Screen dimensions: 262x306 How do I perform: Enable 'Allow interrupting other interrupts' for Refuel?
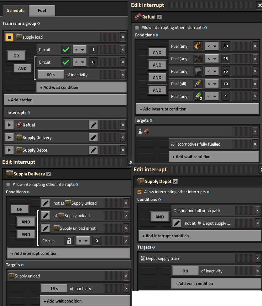(x=137, y=27)
